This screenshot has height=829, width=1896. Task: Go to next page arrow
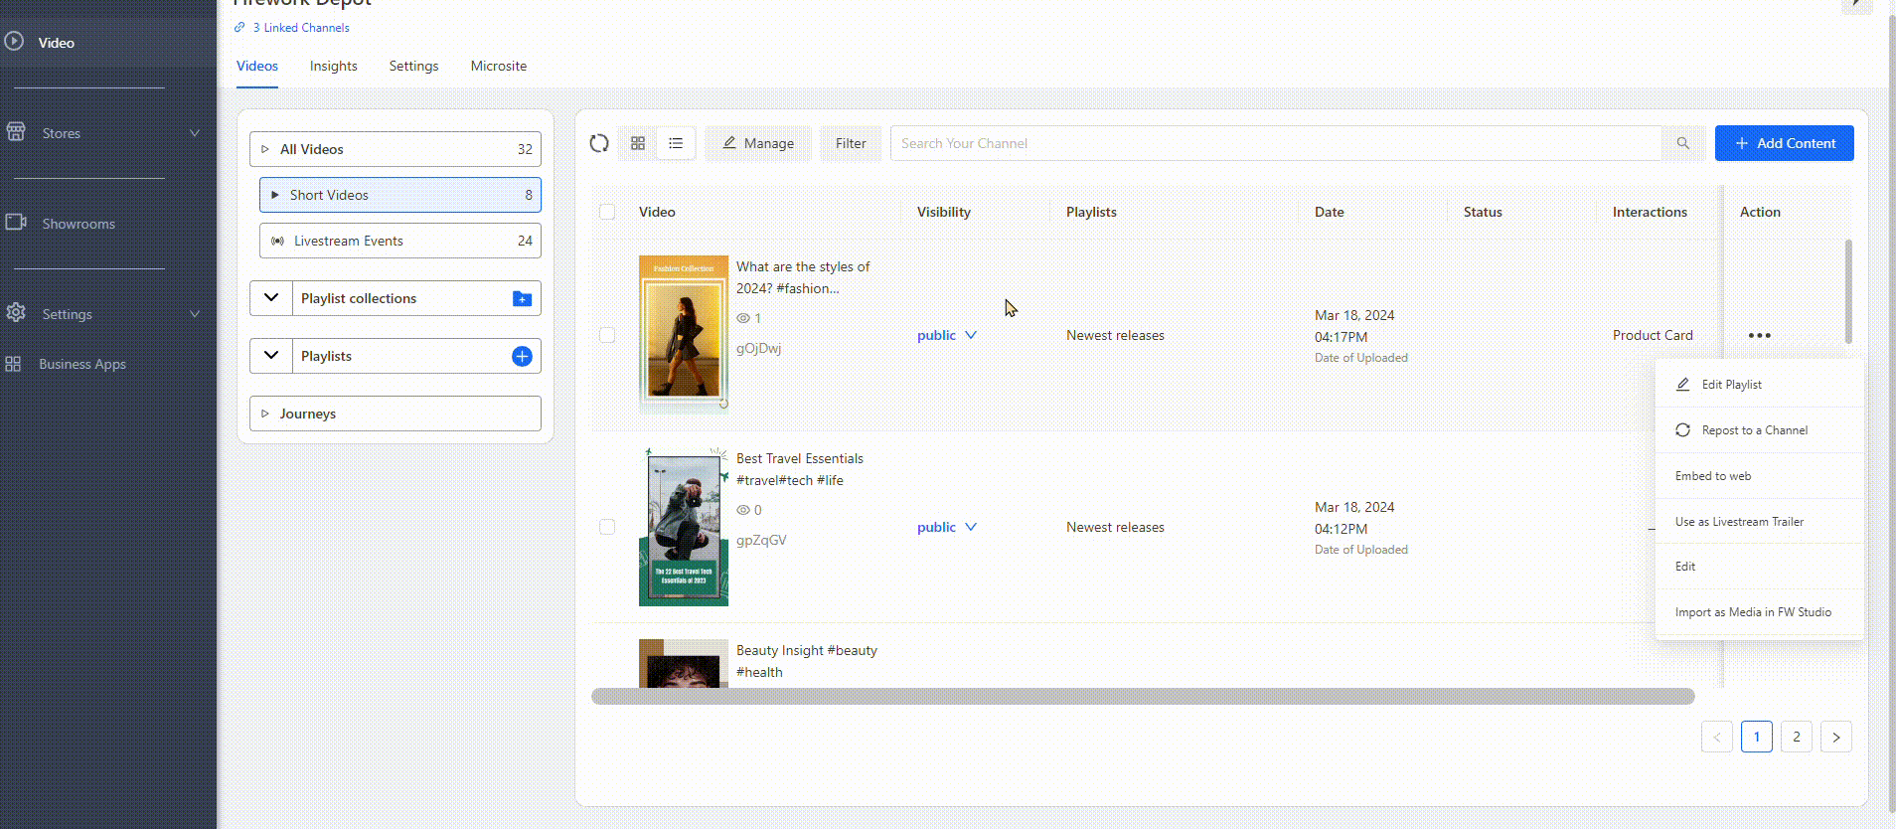click(x=1835, y=738)
